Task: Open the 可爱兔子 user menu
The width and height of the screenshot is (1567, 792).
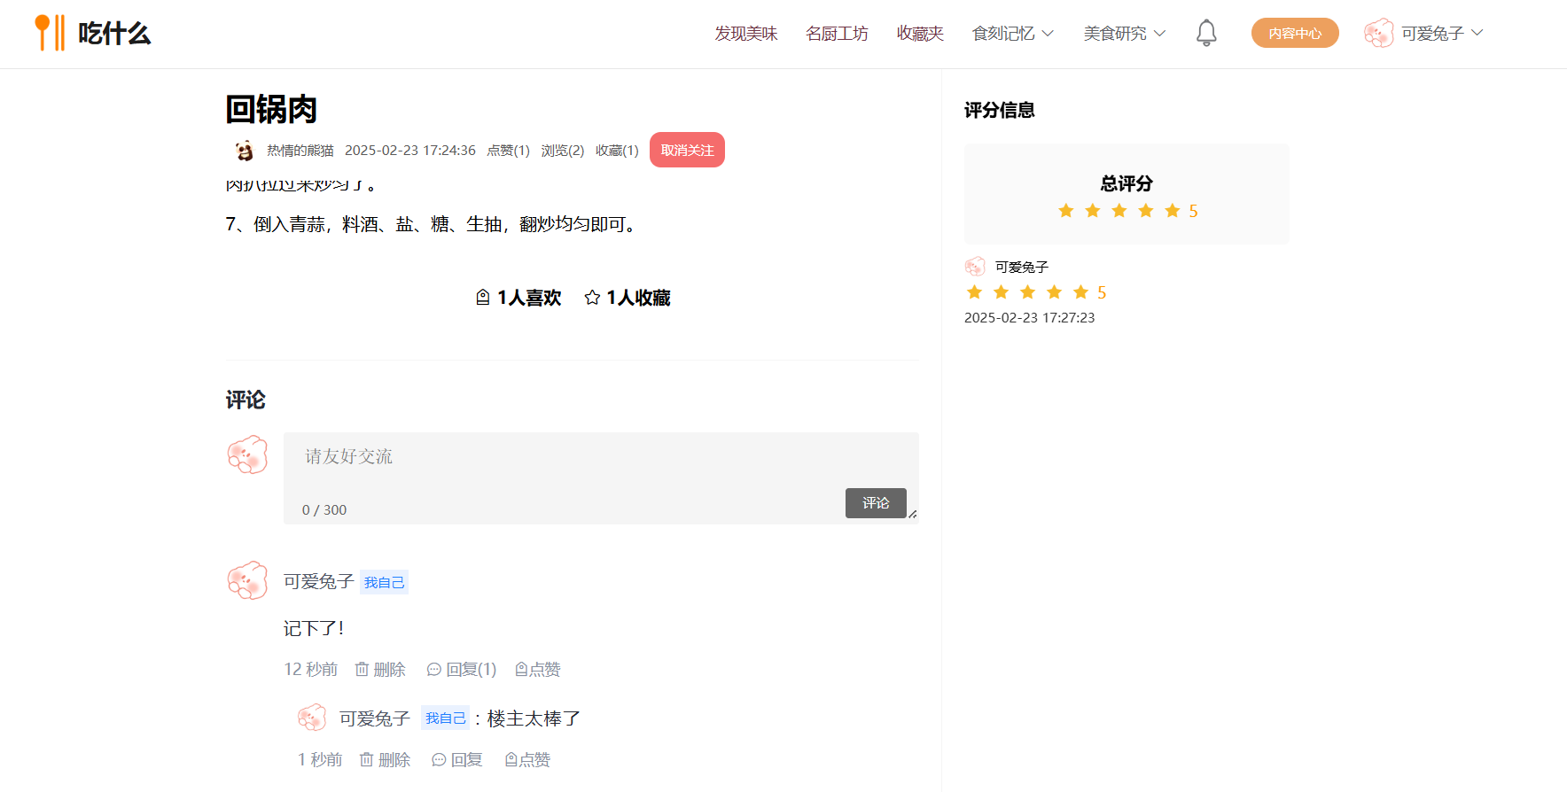Action: [x=1442, y=34]
